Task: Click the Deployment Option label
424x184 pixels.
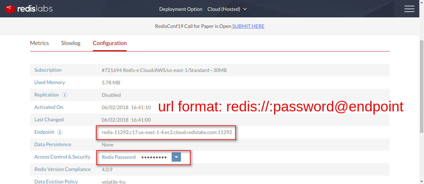Action: coord(181,9)
